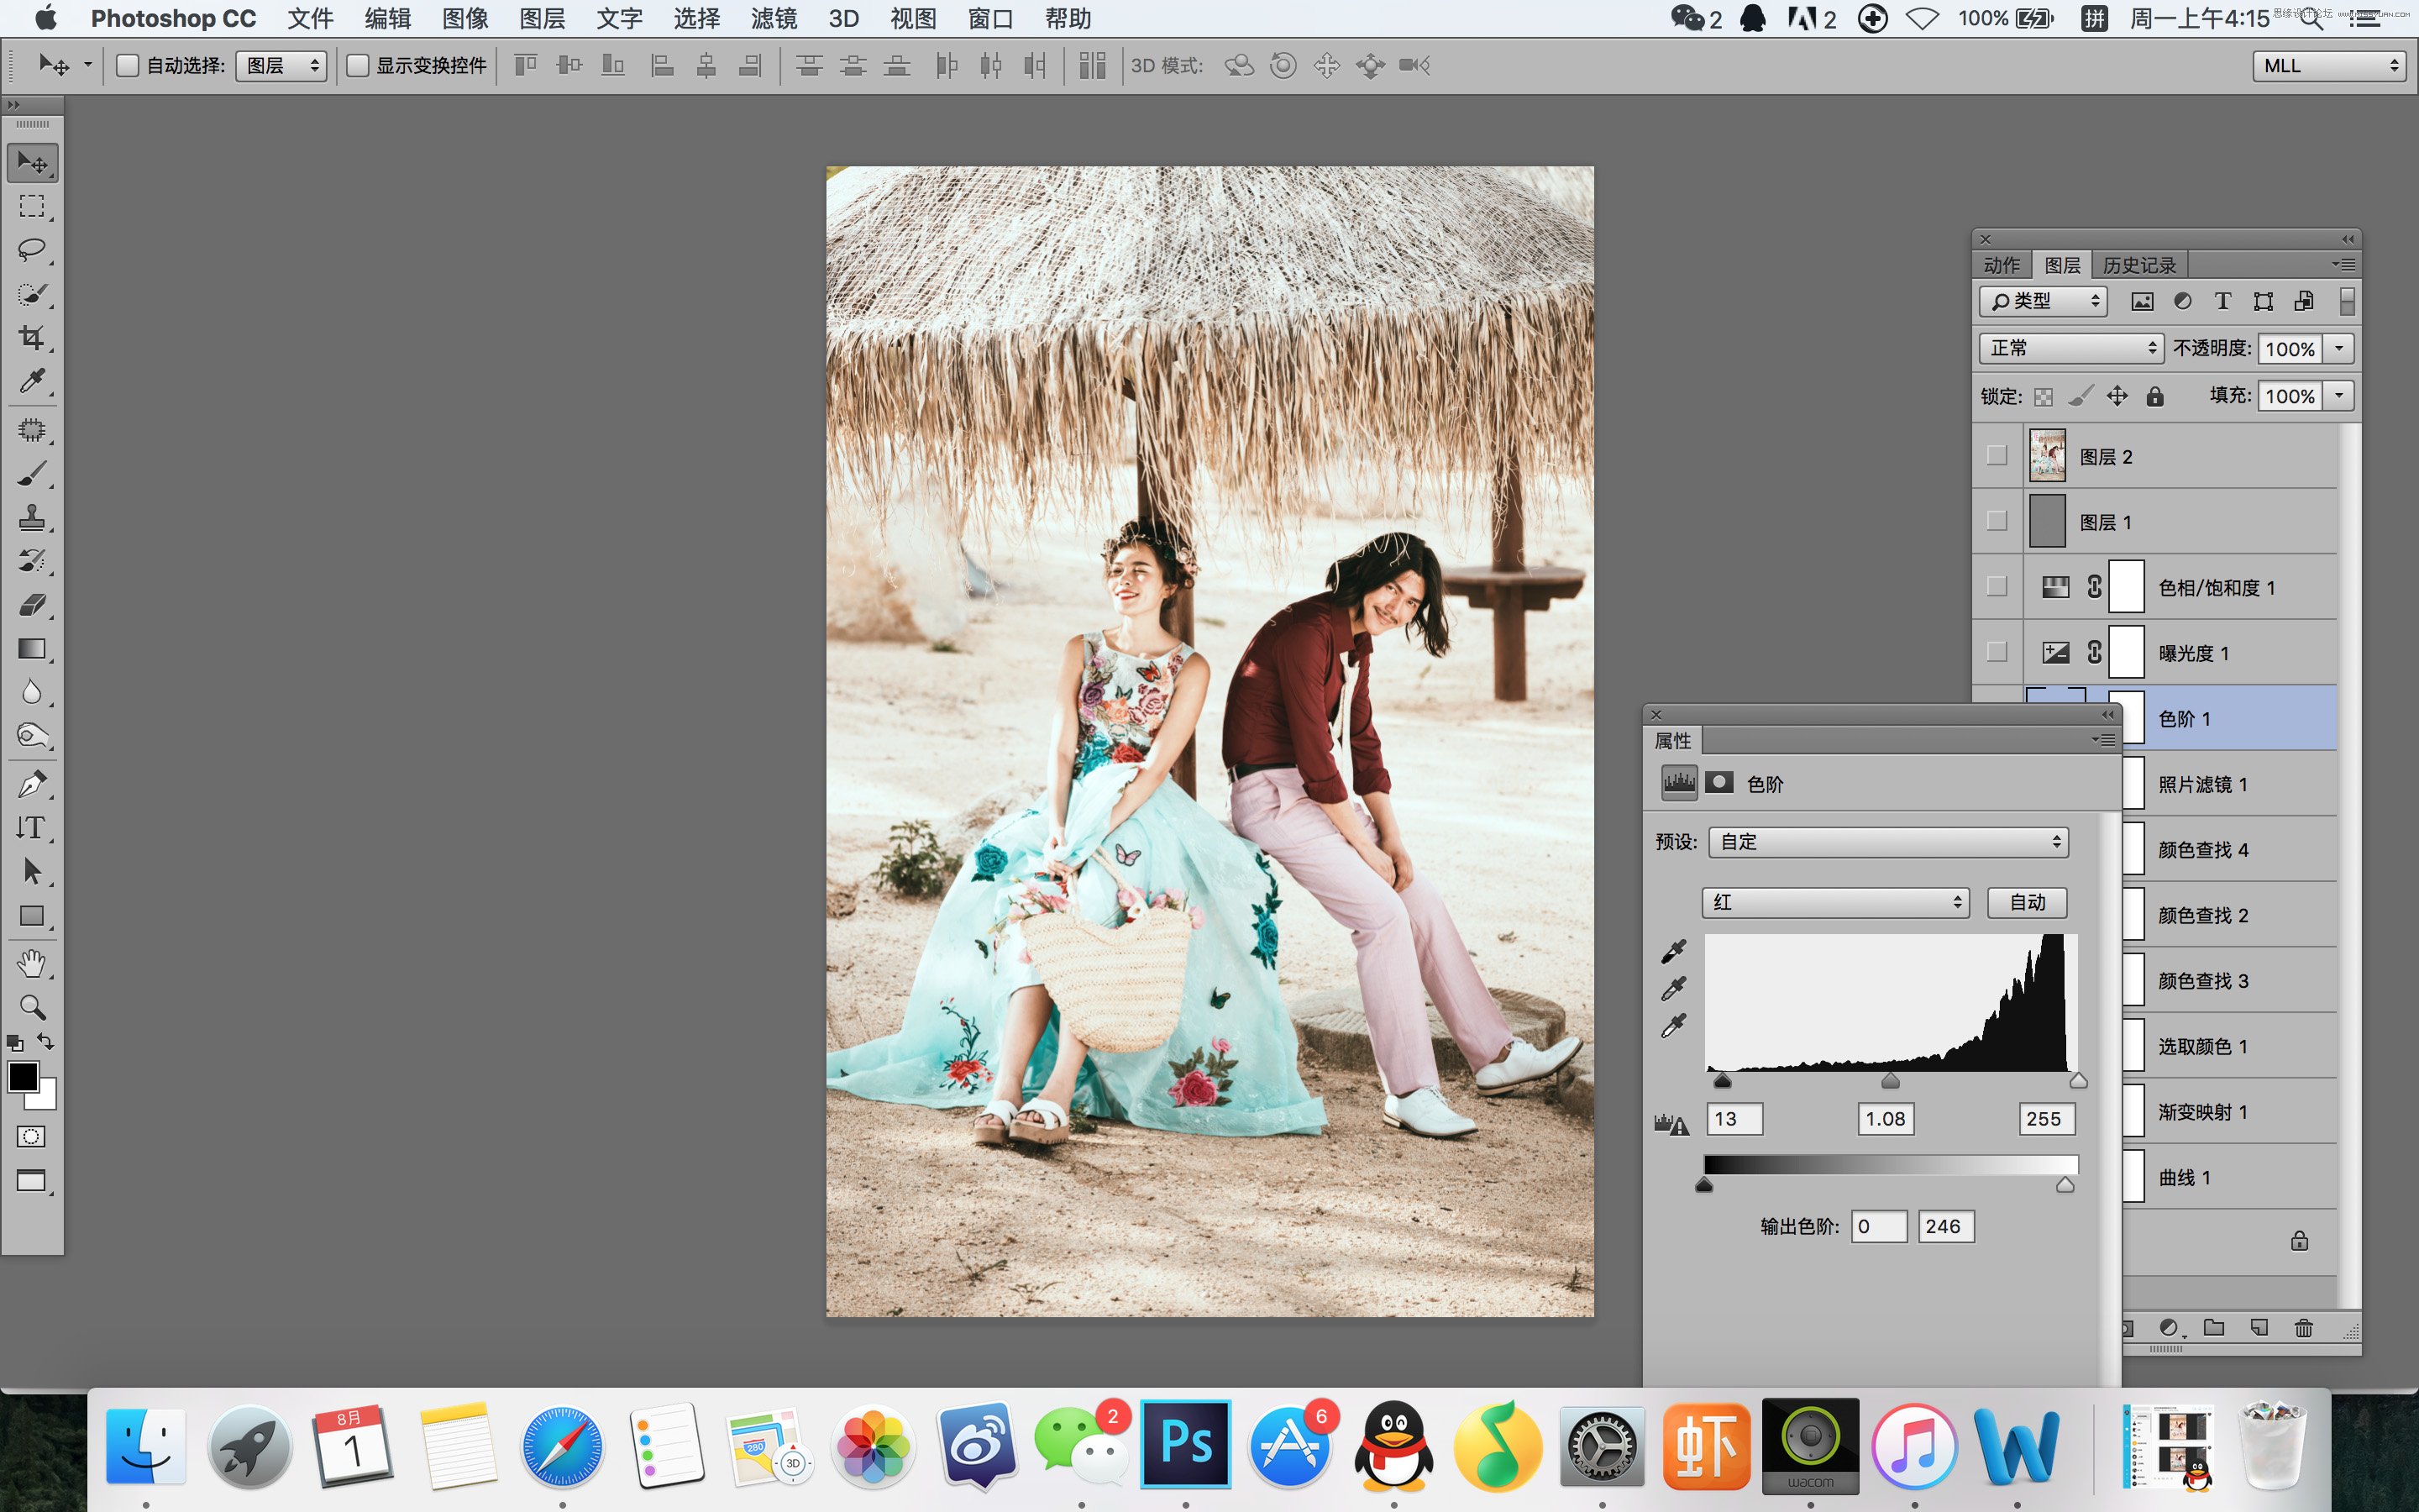Select the Zoom tool
Viewport: 2419px width, 1512px height.
32,1007
